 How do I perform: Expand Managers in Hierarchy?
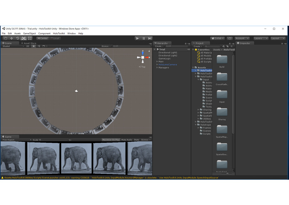(157, 68)
